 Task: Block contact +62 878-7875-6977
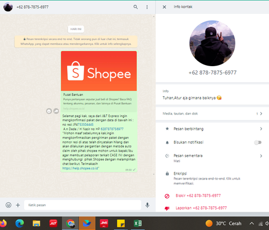[198, 196]
